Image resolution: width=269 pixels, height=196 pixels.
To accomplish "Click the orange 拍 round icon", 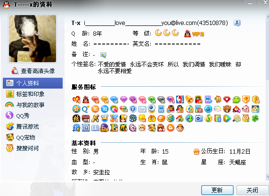I will pyautogui.click(x=95, y=109).
